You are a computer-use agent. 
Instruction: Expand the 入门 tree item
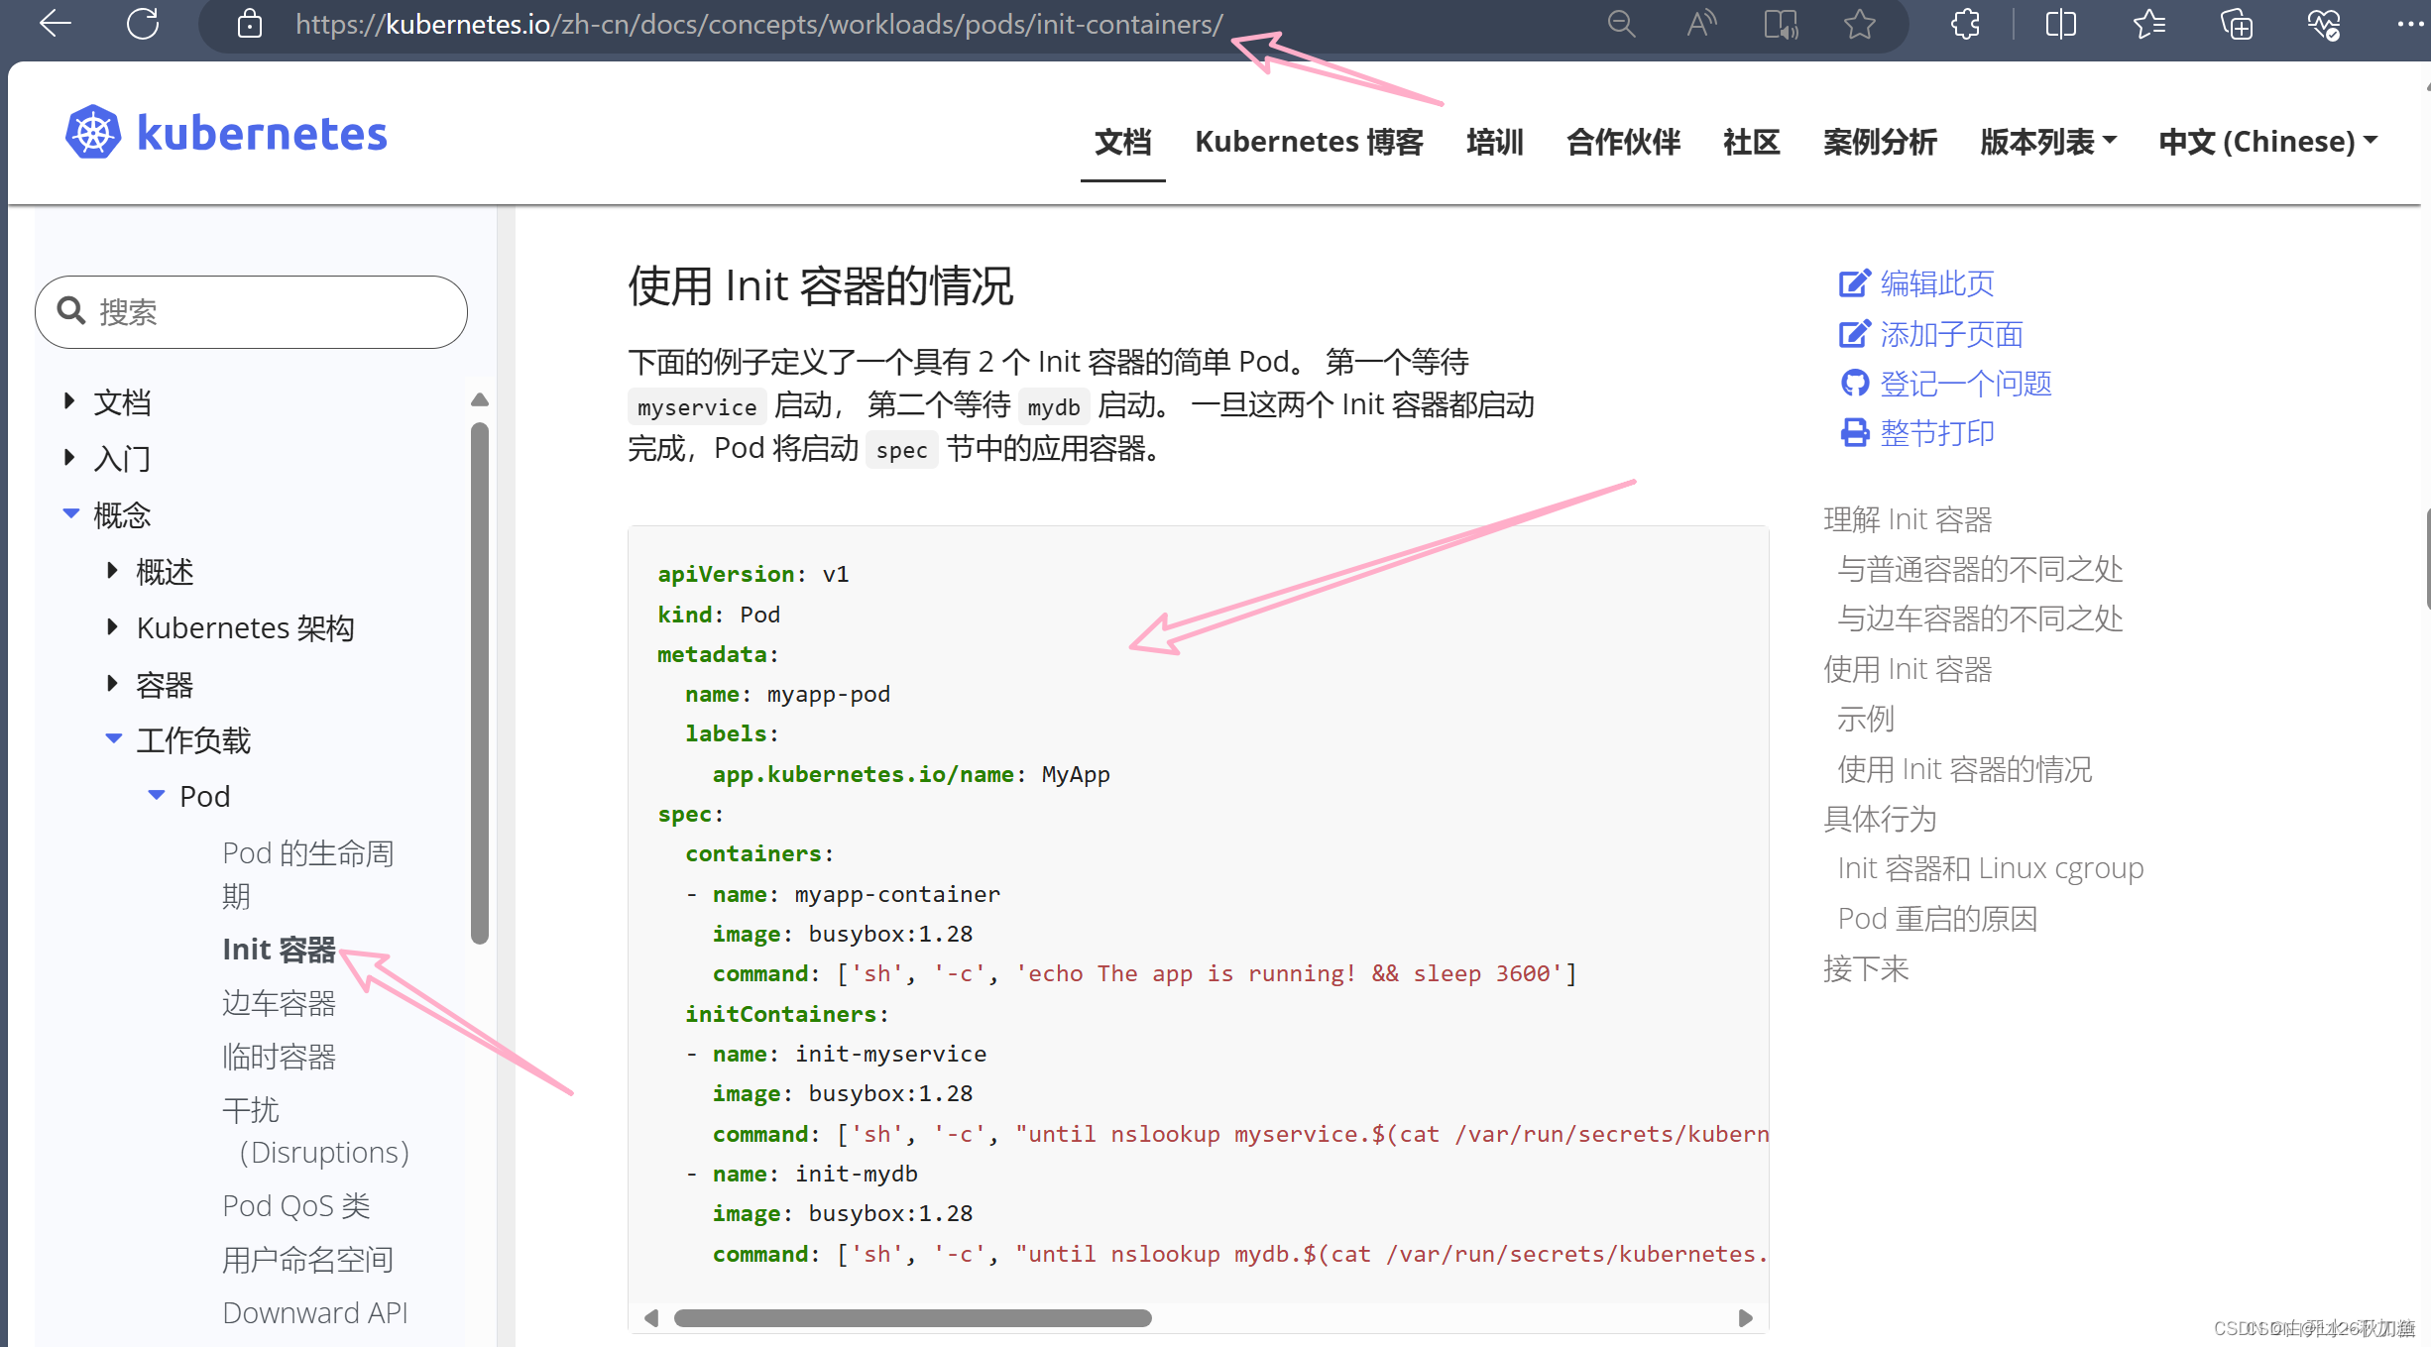[x=69, y=457]
